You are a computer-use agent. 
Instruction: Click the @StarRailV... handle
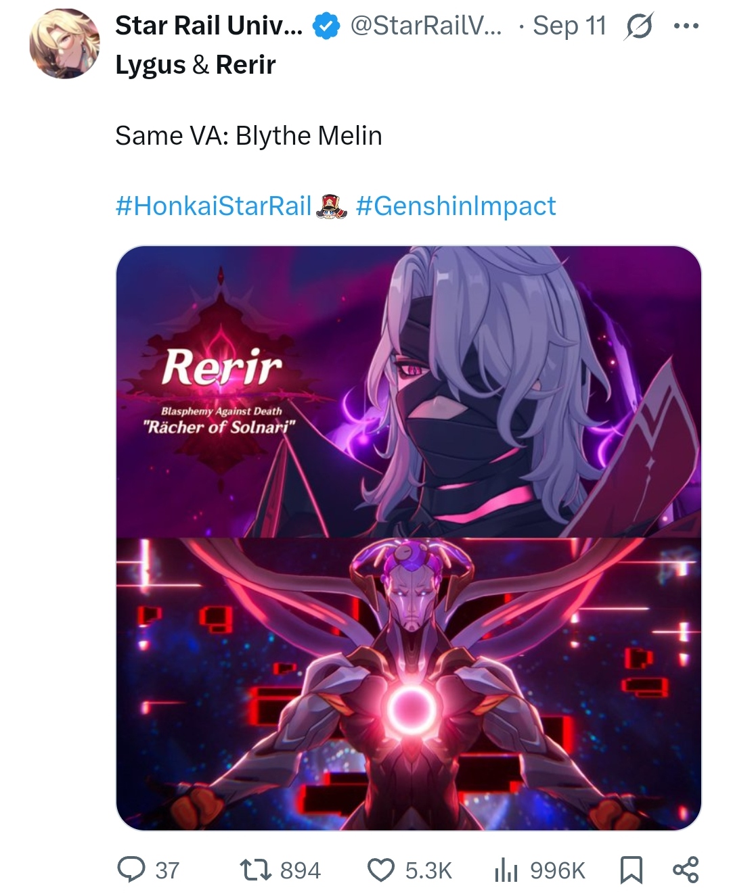[x=426, y=26]
